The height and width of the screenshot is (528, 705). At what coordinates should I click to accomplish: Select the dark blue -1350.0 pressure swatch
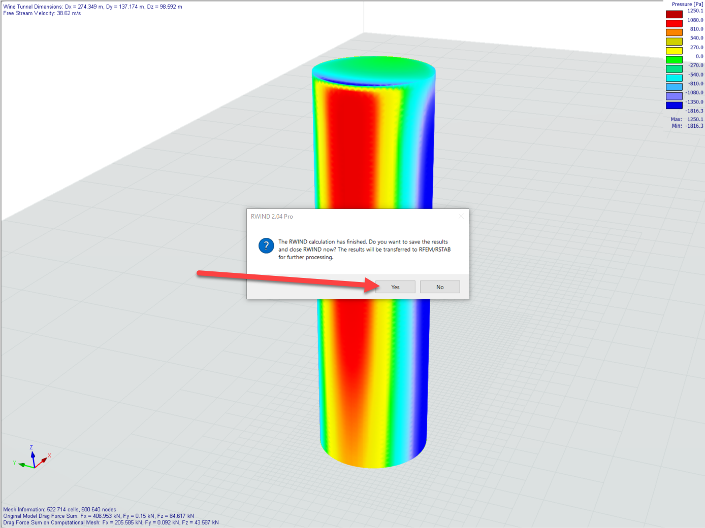(674, 105)
